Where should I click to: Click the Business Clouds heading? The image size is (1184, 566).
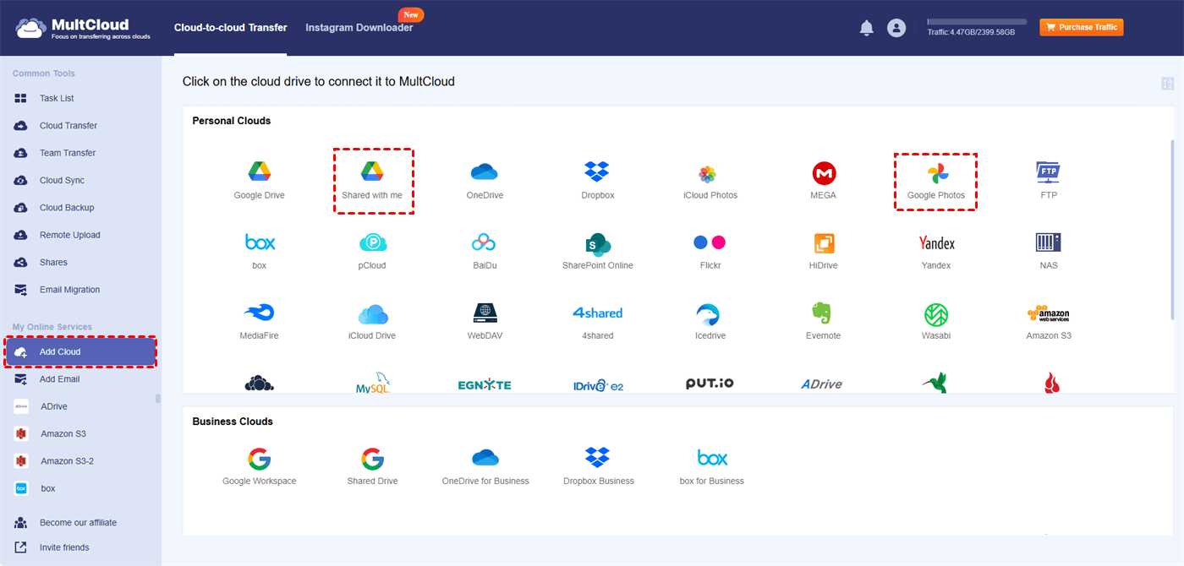coord(233,422)
